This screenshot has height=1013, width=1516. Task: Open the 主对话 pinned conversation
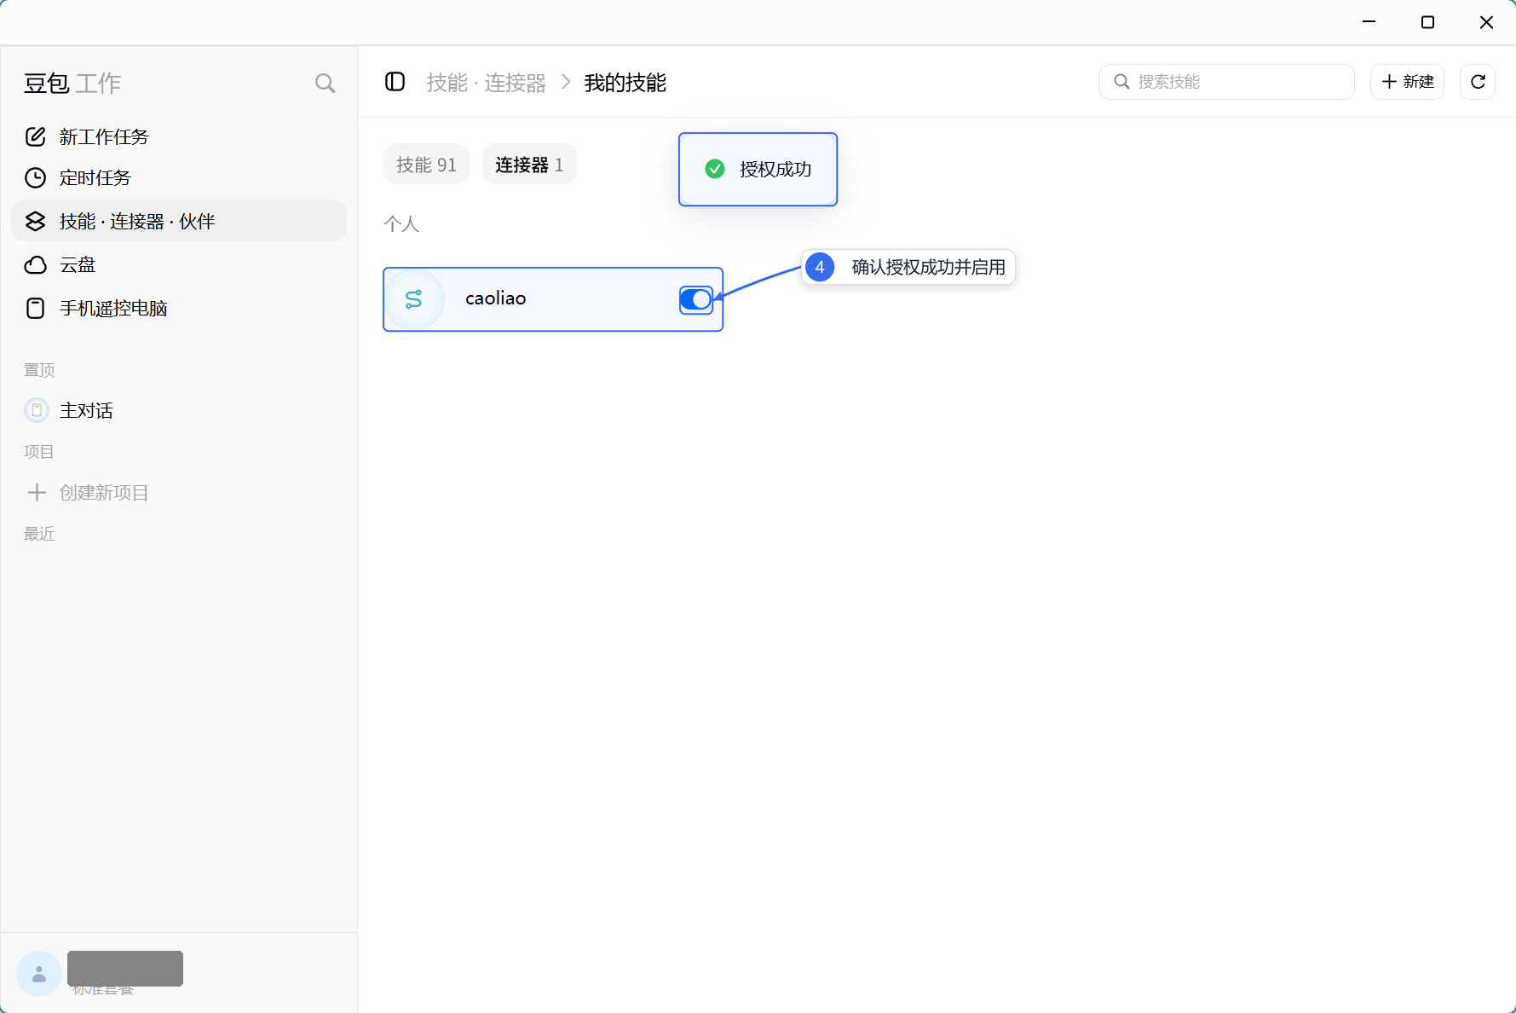pos(179,410)
